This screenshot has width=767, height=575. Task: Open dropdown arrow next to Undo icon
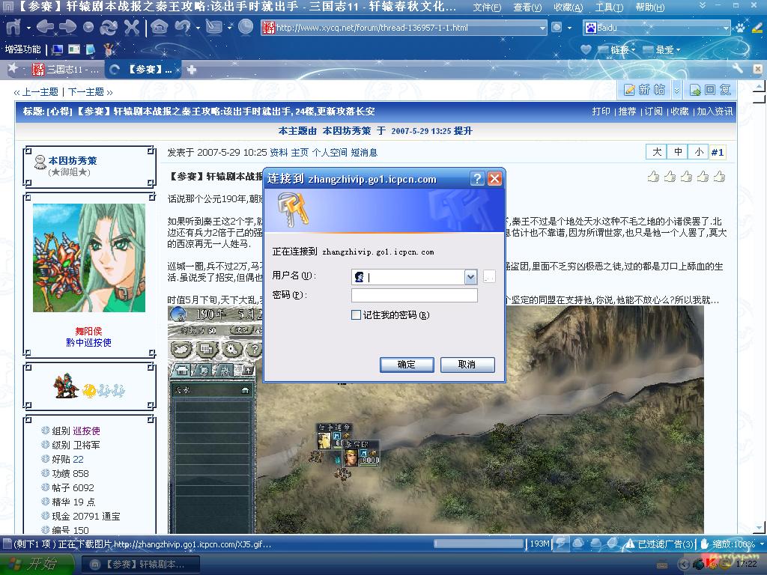click(x=198, y=28)
